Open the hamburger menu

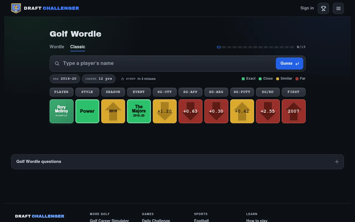coord(338,8)
